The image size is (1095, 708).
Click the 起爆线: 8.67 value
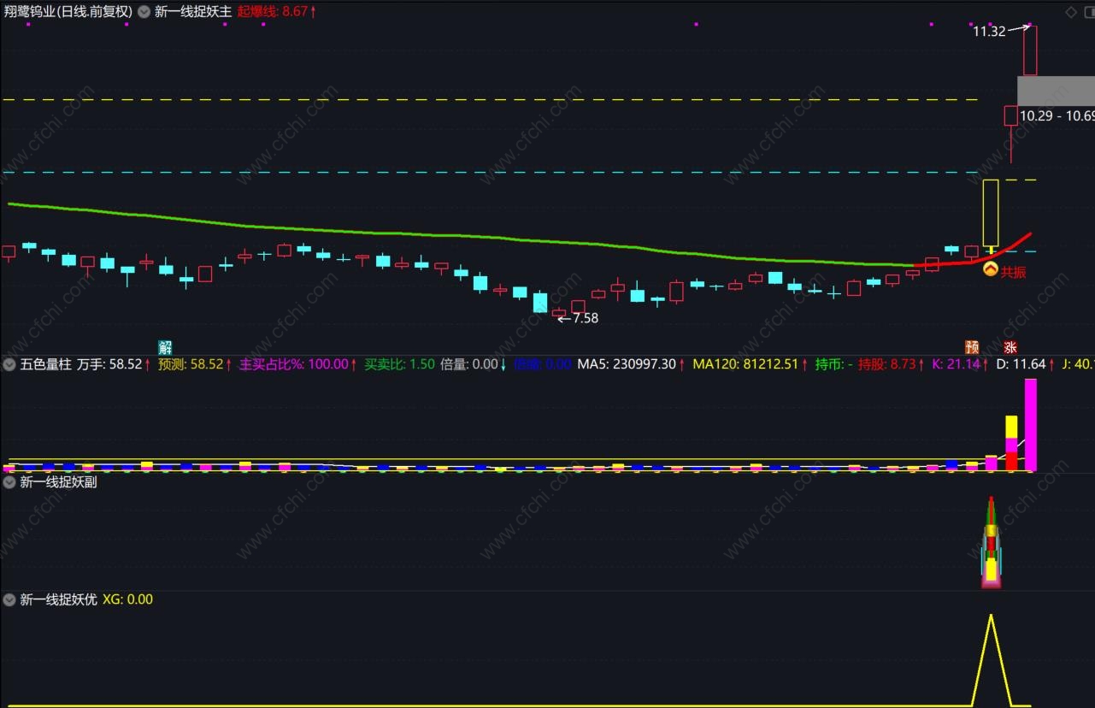(x=277, y=12)
